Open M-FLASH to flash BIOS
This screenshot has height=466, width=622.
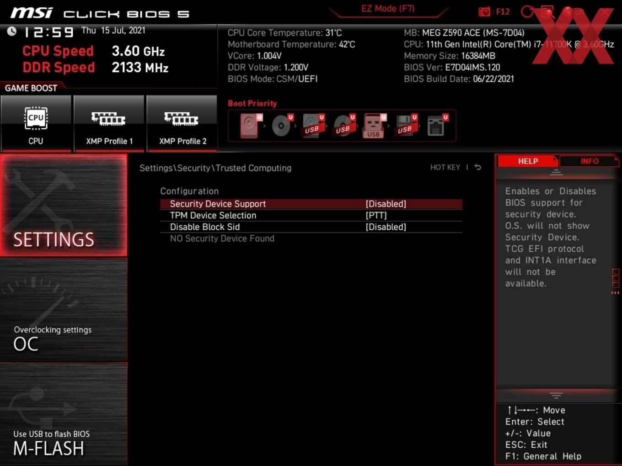pyautogui.click(x=64, y=414)
